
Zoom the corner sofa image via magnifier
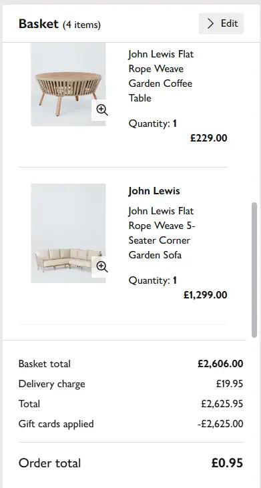coord(101,267)
